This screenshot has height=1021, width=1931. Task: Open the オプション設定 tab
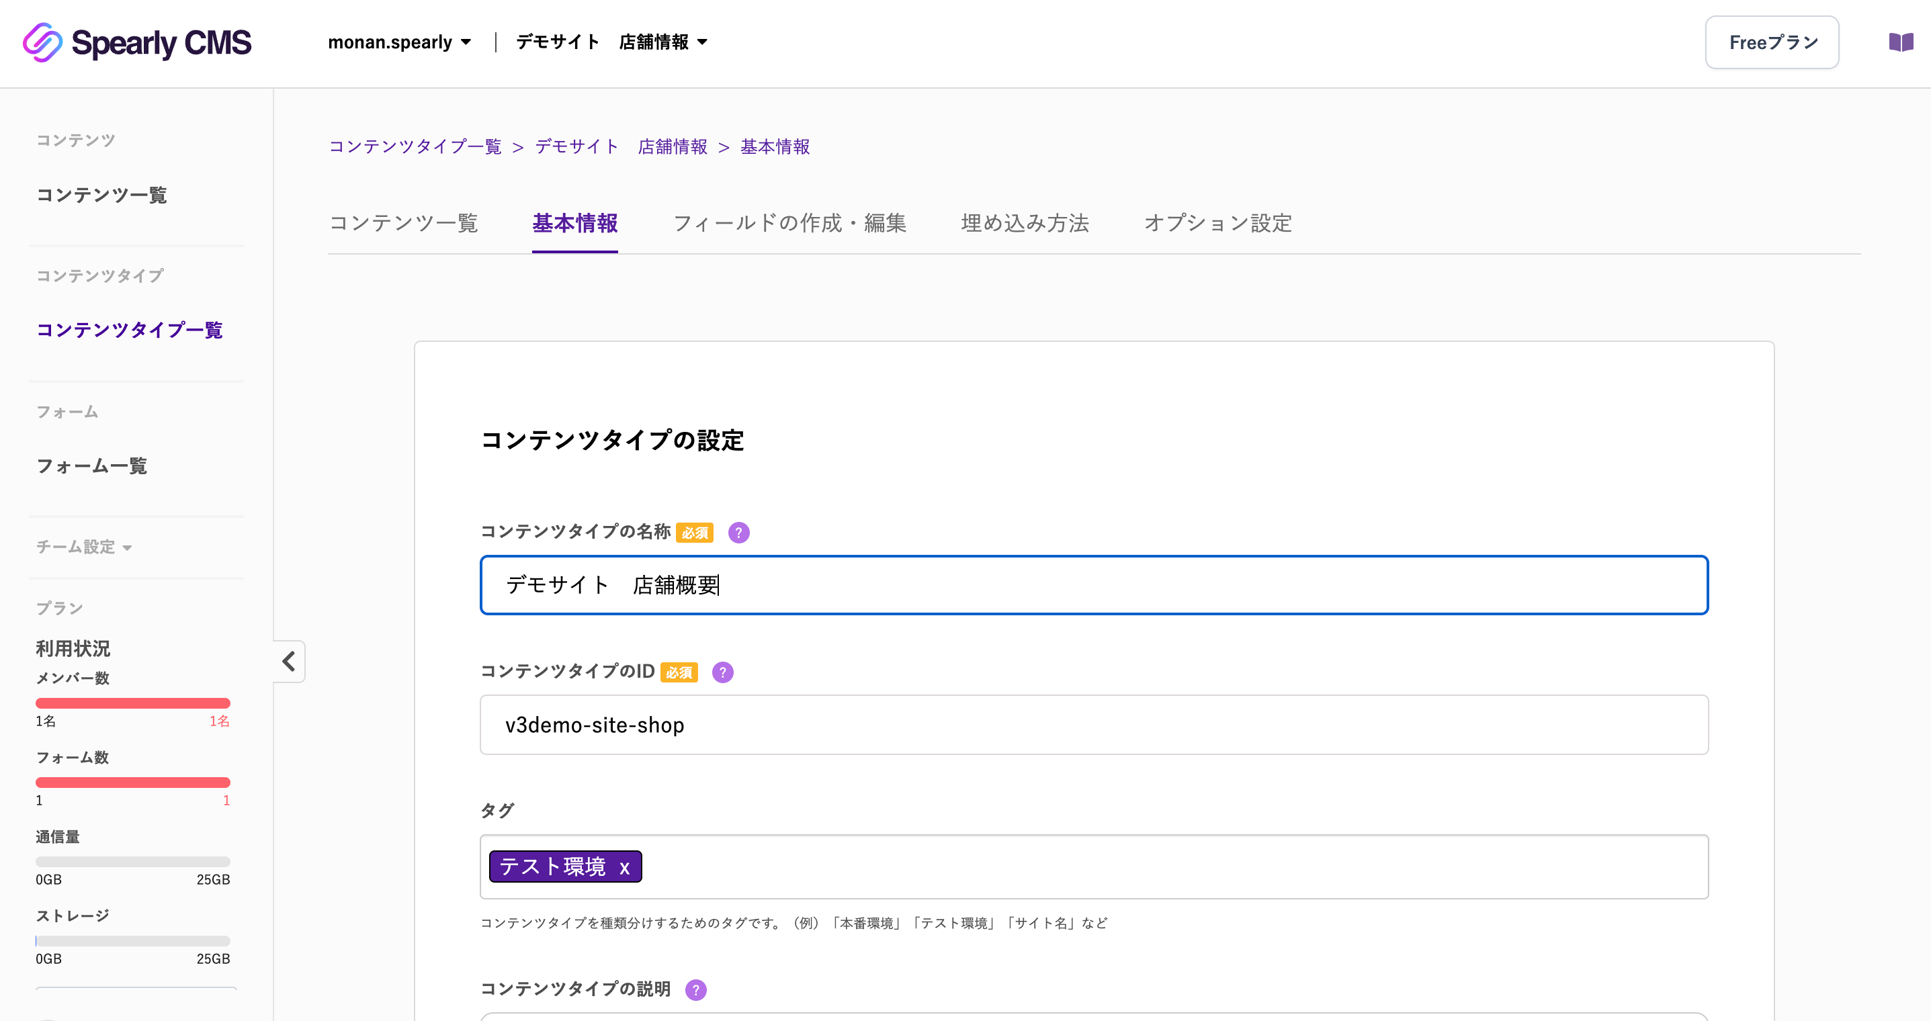point(1217,224)
